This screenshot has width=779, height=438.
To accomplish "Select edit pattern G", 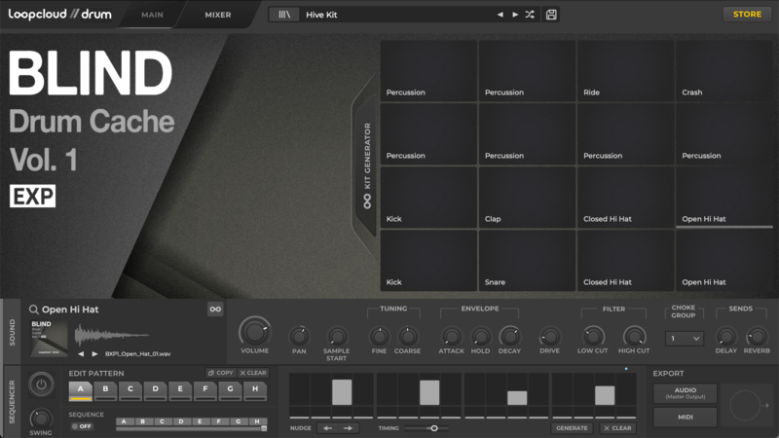I will (230, 391).
